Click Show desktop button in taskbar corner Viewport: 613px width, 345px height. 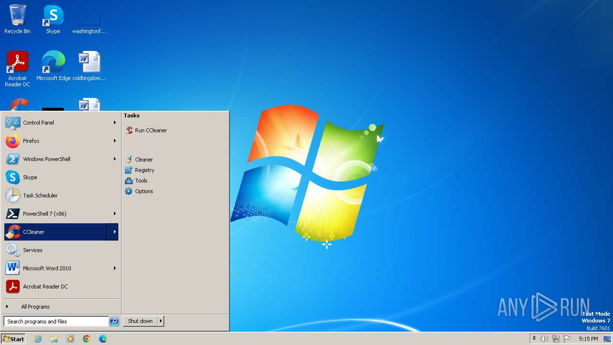pos(608,339)
